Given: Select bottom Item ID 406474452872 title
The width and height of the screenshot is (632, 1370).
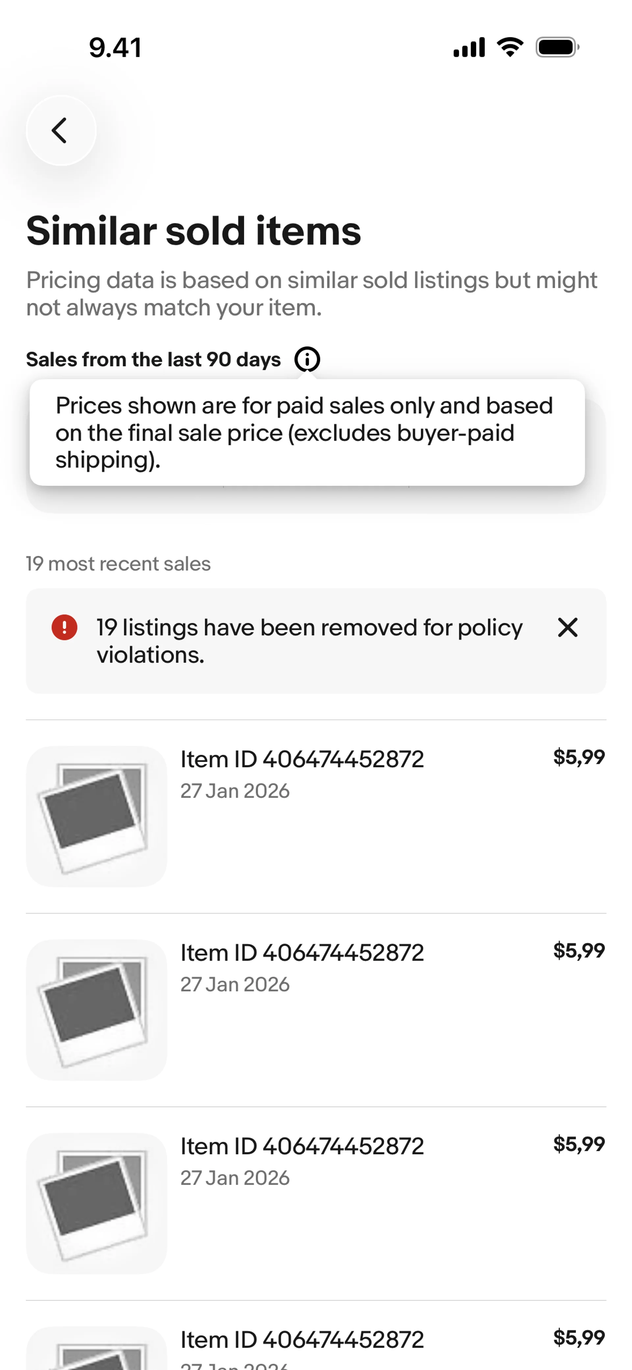Looking at the screenshot, I should pos(302,1340).
